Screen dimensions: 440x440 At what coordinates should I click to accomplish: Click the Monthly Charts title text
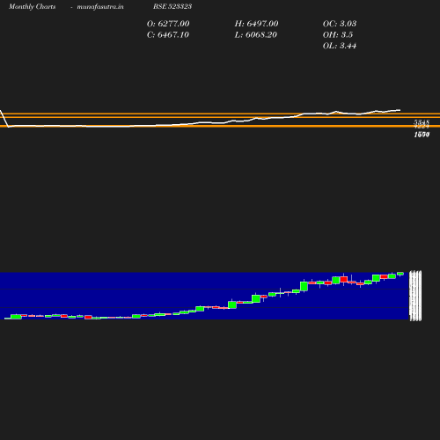(33, 7)
